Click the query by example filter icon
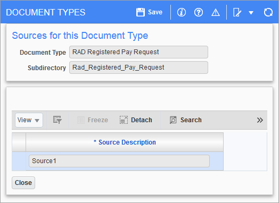 [x=58, y=120]
